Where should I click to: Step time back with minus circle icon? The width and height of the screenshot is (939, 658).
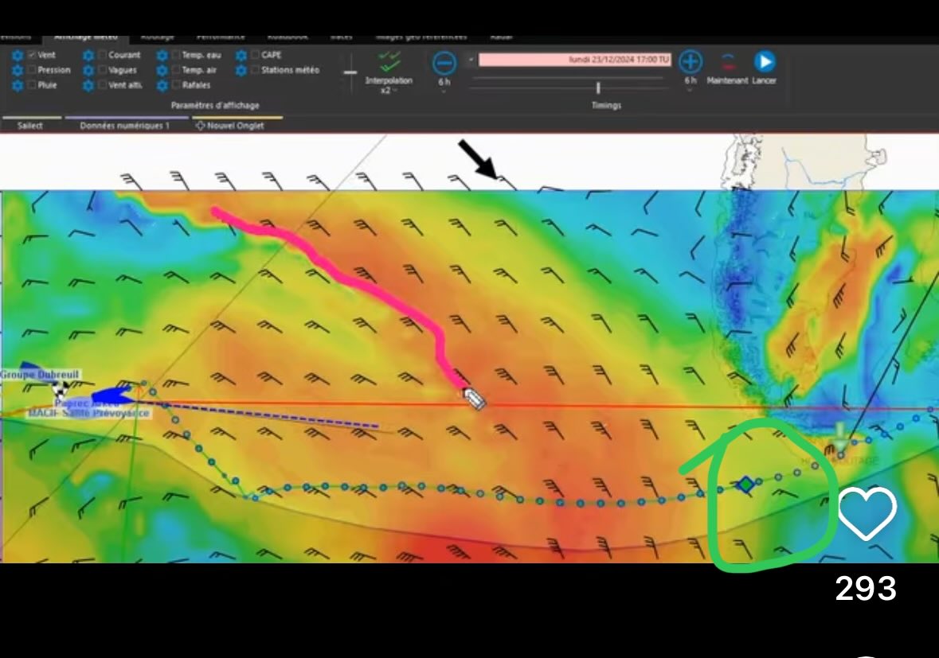point(444,63)
